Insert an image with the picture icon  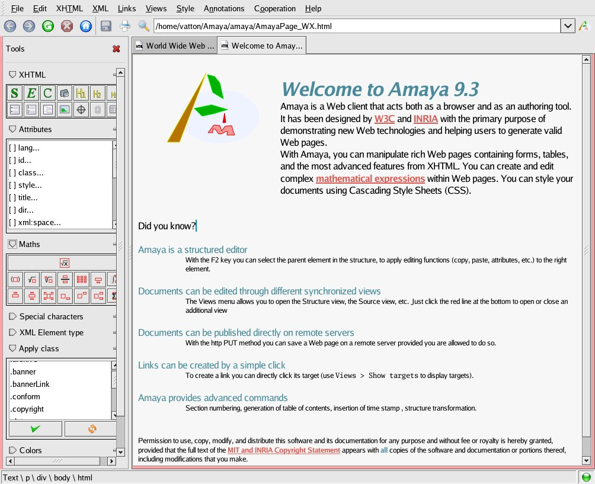tap(65, 110)
